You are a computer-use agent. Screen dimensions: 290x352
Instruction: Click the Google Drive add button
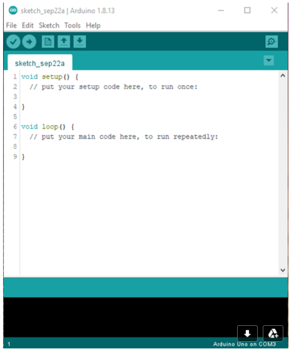coord(273,334)
